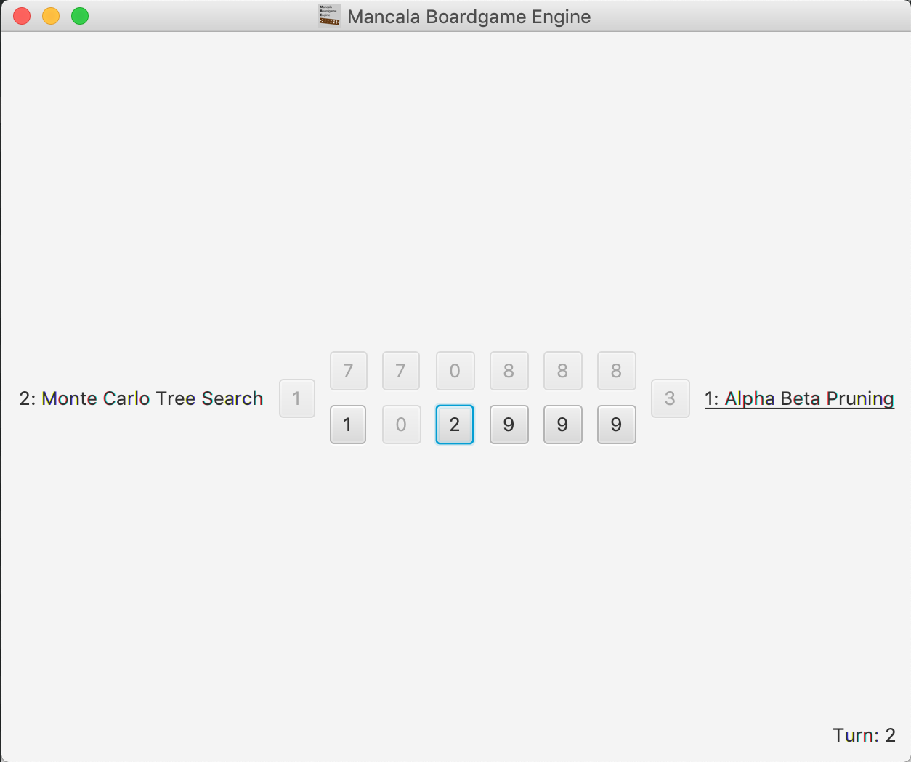Click the Mancala app icon in title bar
The width and height of the screenshot is (911, 762).
click(330, 16)
